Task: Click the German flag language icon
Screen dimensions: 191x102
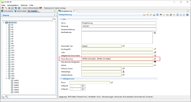Action: 41,8
